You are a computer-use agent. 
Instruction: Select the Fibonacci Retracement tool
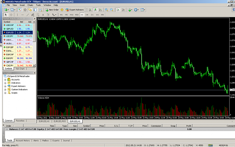(x=38, y=15)
